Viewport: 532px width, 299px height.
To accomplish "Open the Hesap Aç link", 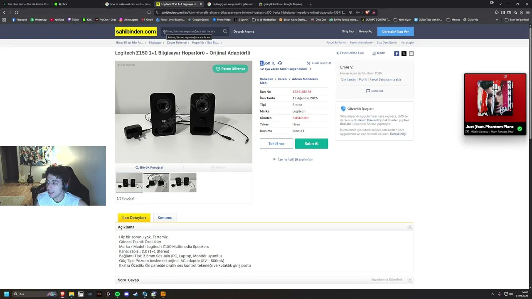I will pyautogui.click(x=365, y=32).
